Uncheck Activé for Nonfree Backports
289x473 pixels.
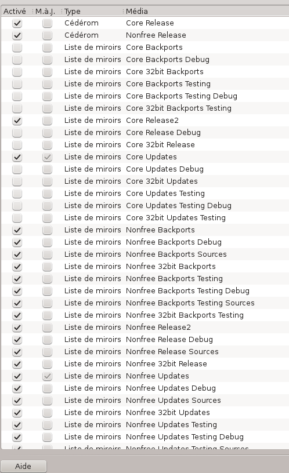click(17, 230)
